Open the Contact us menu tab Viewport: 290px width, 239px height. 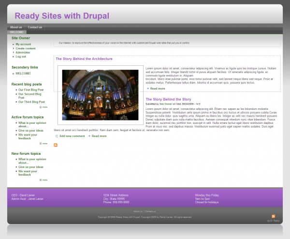[35, 27]
